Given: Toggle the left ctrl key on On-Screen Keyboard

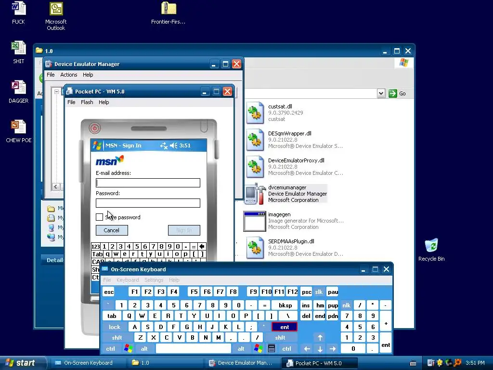Looking at the screenshot, I should coord(110,349).
